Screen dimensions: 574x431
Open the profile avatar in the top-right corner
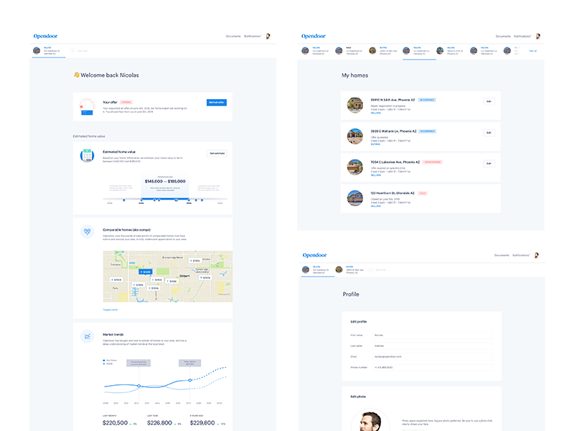267,36
